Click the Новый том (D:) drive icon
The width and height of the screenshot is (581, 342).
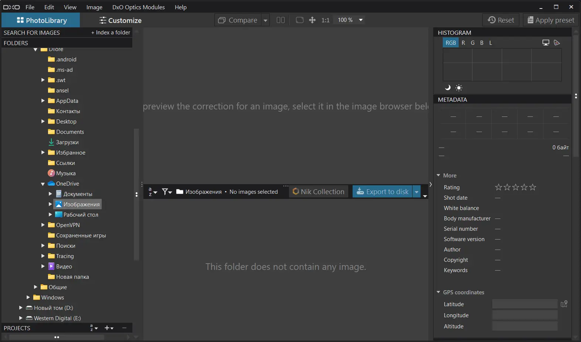29,308
